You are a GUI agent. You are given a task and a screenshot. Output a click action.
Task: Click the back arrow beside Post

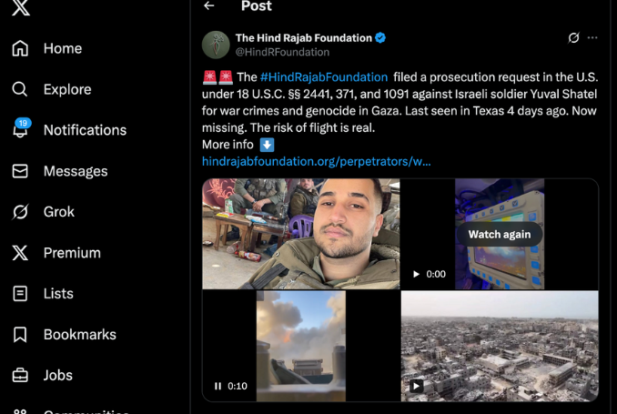point(209,6)
